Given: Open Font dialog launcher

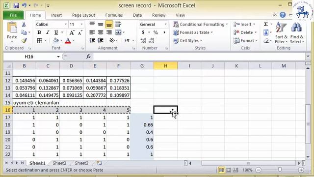Looking at the screenshot, I should 82,48.
